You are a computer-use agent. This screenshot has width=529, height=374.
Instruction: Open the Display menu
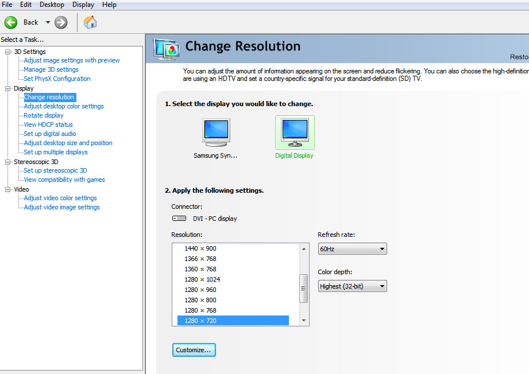(83, 5)
